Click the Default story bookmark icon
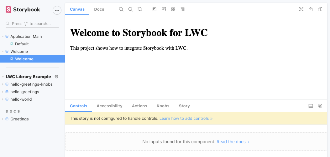The width and height of the screenshot is (330, 157). pos(12,44)
